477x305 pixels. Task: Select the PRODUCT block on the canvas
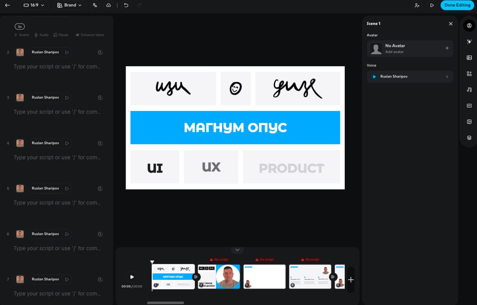(291, 167)
